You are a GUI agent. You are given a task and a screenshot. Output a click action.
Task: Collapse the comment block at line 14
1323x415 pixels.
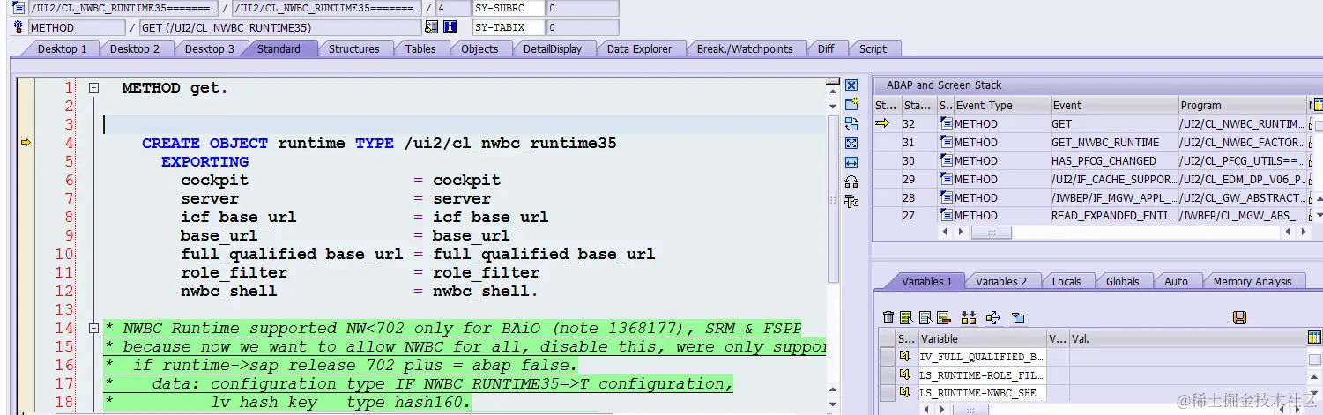[x=93, y=329]
